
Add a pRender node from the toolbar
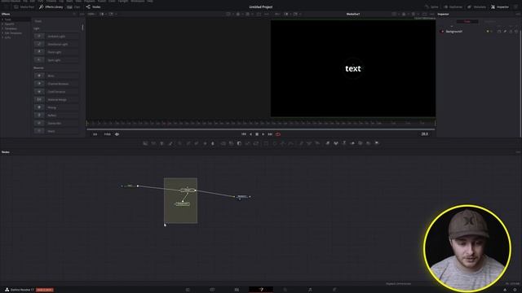pyautogui.click(x=317, y=143)
